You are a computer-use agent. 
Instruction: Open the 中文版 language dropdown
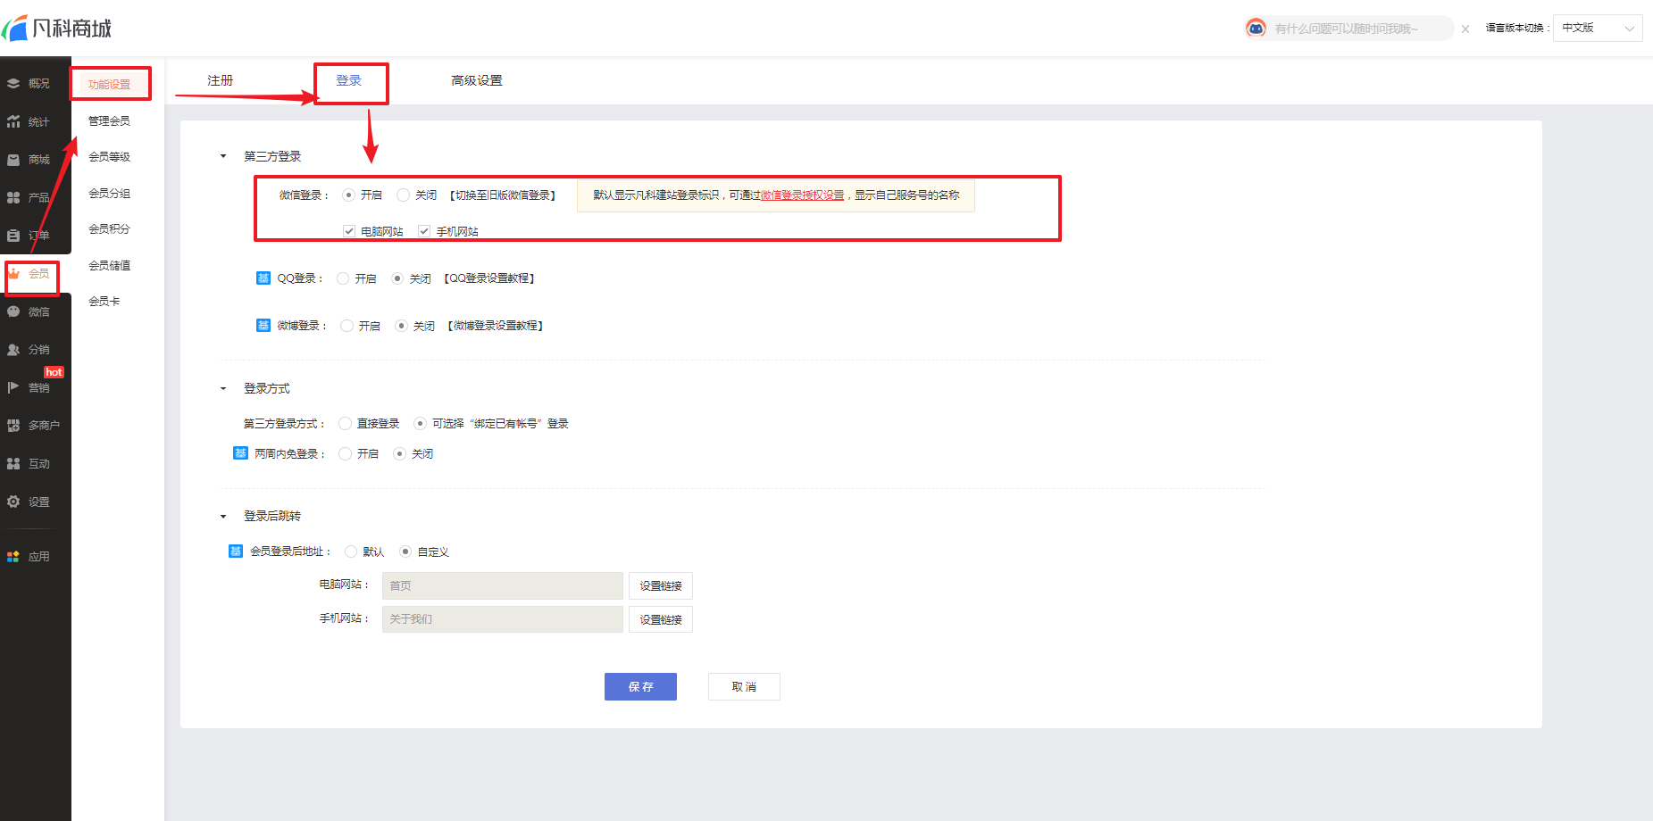tap(1598, 29)
